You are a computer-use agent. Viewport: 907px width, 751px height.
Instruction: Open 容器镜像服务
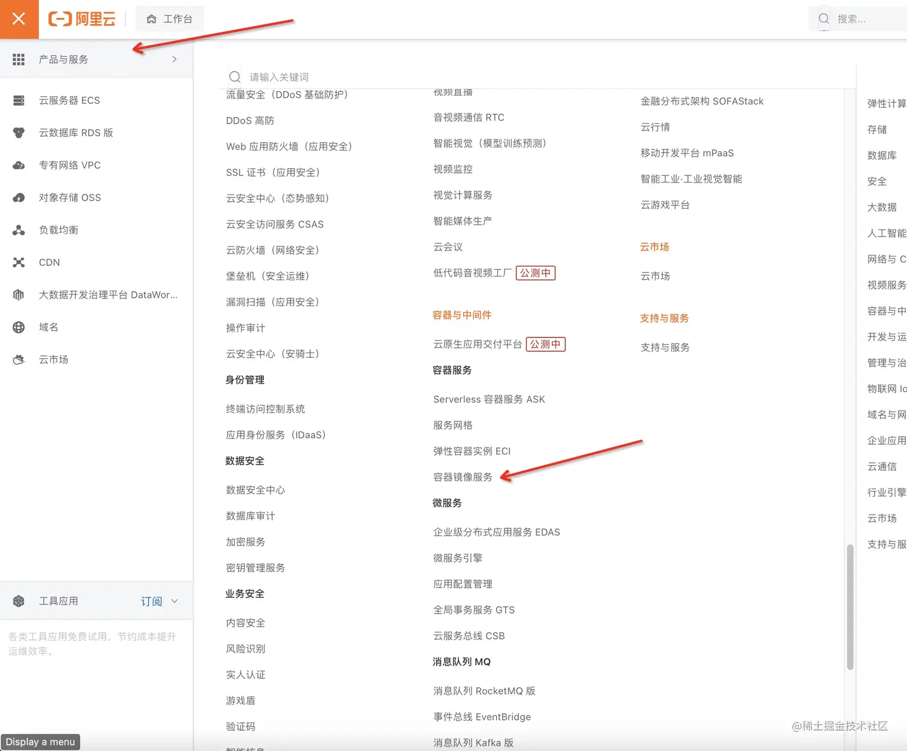coord(462,477)
